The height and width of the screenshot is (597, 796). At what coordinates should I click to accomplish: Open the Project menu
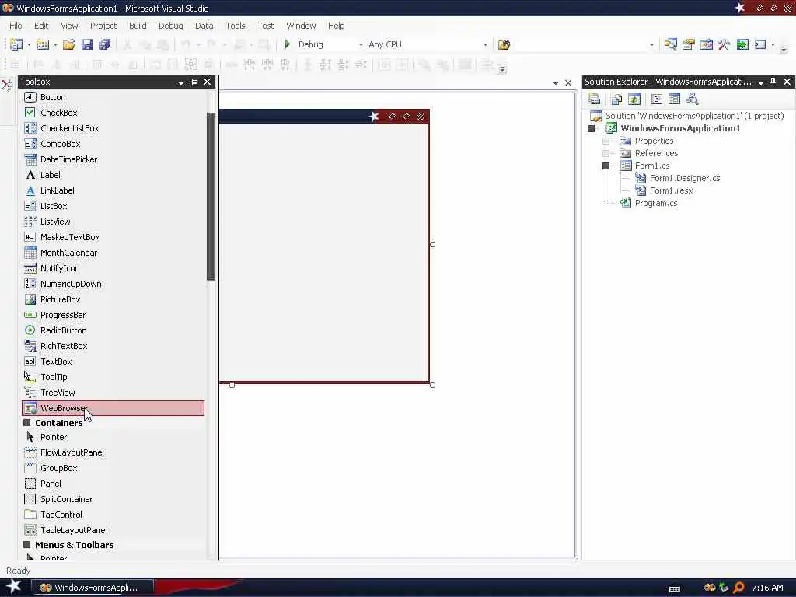pos(103,26)
